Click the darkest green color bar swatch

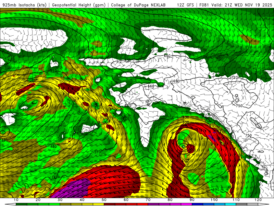click(x=21, y=204)
